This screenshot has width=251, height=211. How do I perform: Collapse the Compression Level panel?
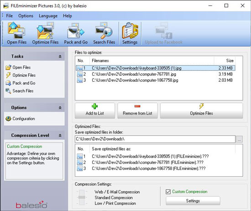(60, 135)
